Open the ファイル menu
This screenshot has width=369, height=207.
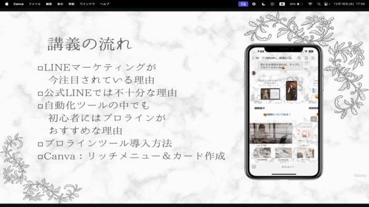35,4
